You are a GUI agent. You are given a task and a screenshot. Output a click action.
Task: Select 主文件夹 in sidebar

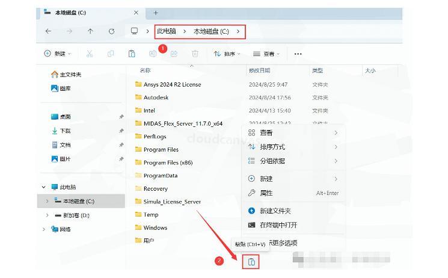[66, 75]
